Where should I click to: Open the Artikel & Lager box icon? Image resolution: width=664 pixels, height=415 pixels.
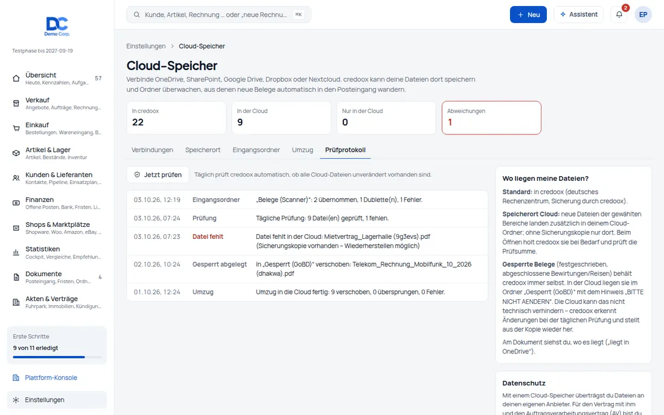point(16,153)
